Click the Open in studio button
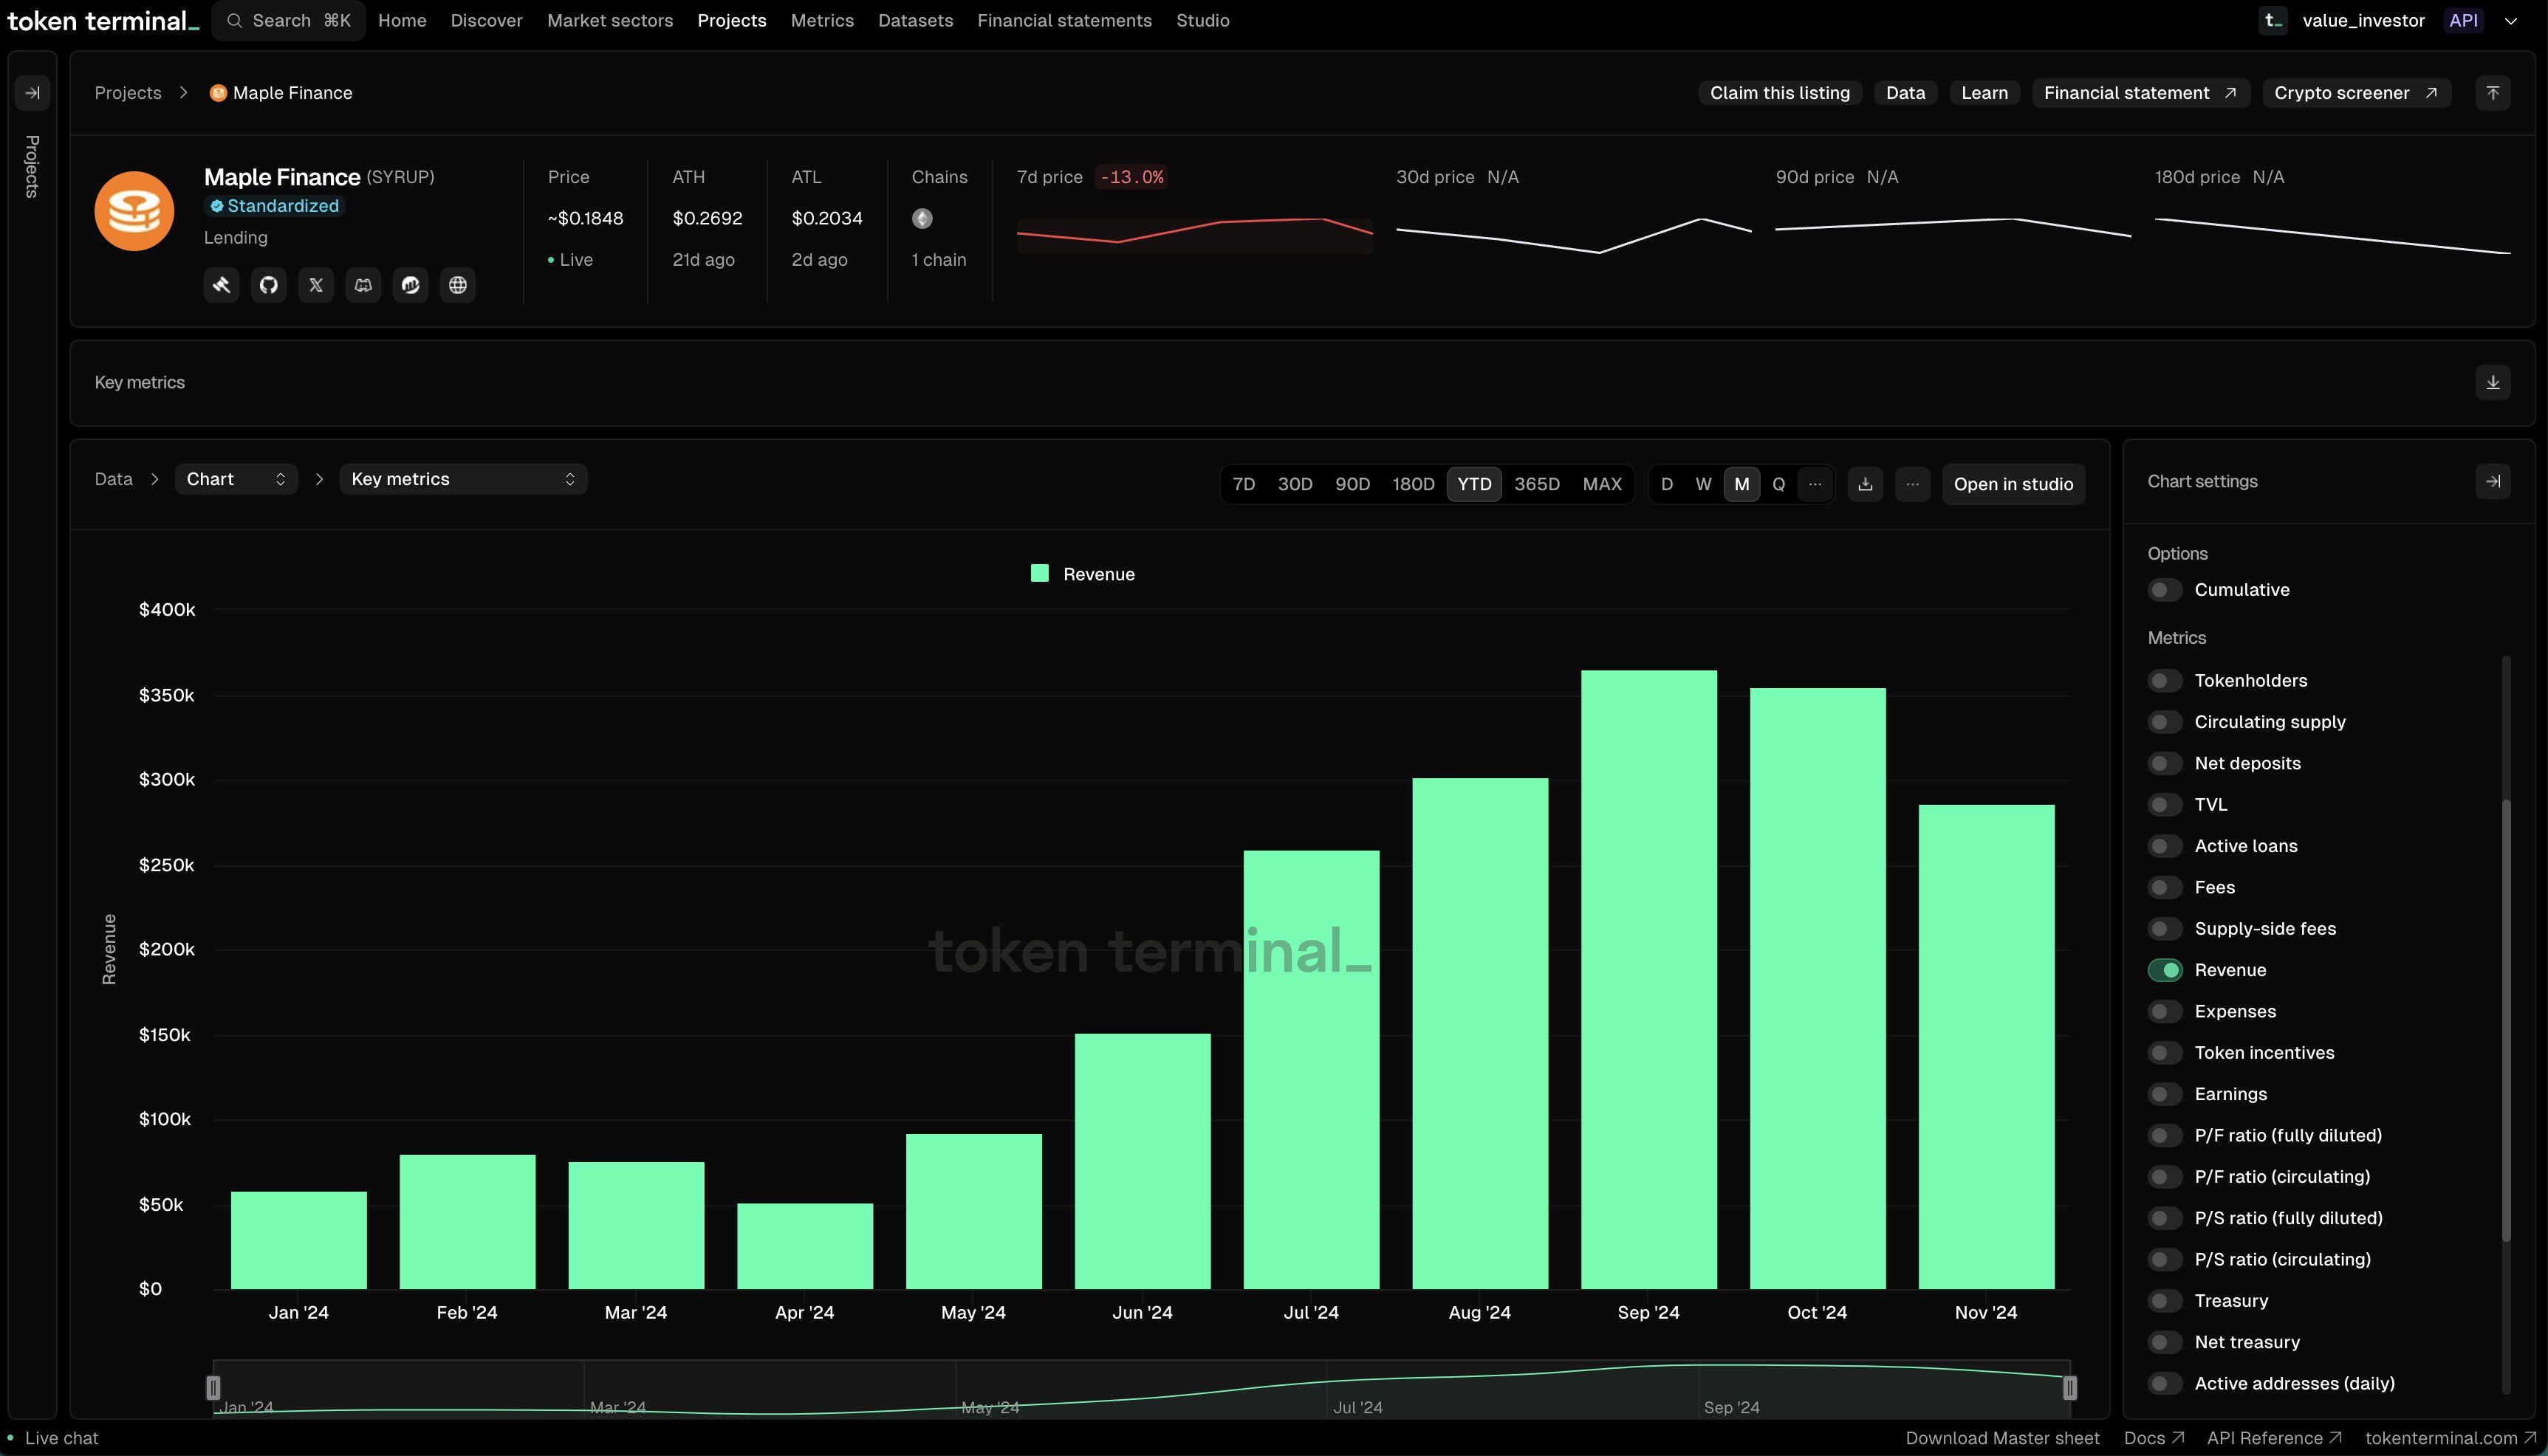The image size is (2548, 1456). pos(2013,484)
